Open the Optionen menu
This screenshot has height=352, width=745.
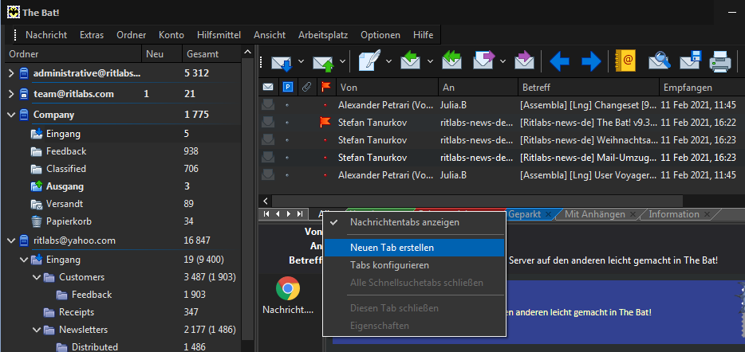[x=380, y=35]
